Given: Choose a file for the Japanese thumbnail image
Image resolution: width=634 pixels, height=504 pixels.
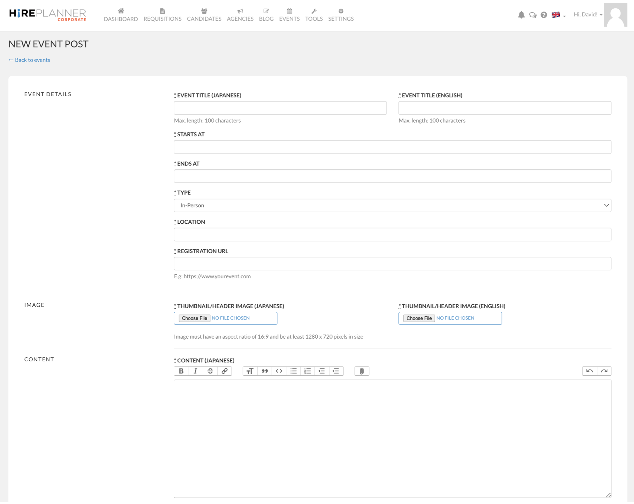Looking at the screenshot, I should [x=194, y=318].
